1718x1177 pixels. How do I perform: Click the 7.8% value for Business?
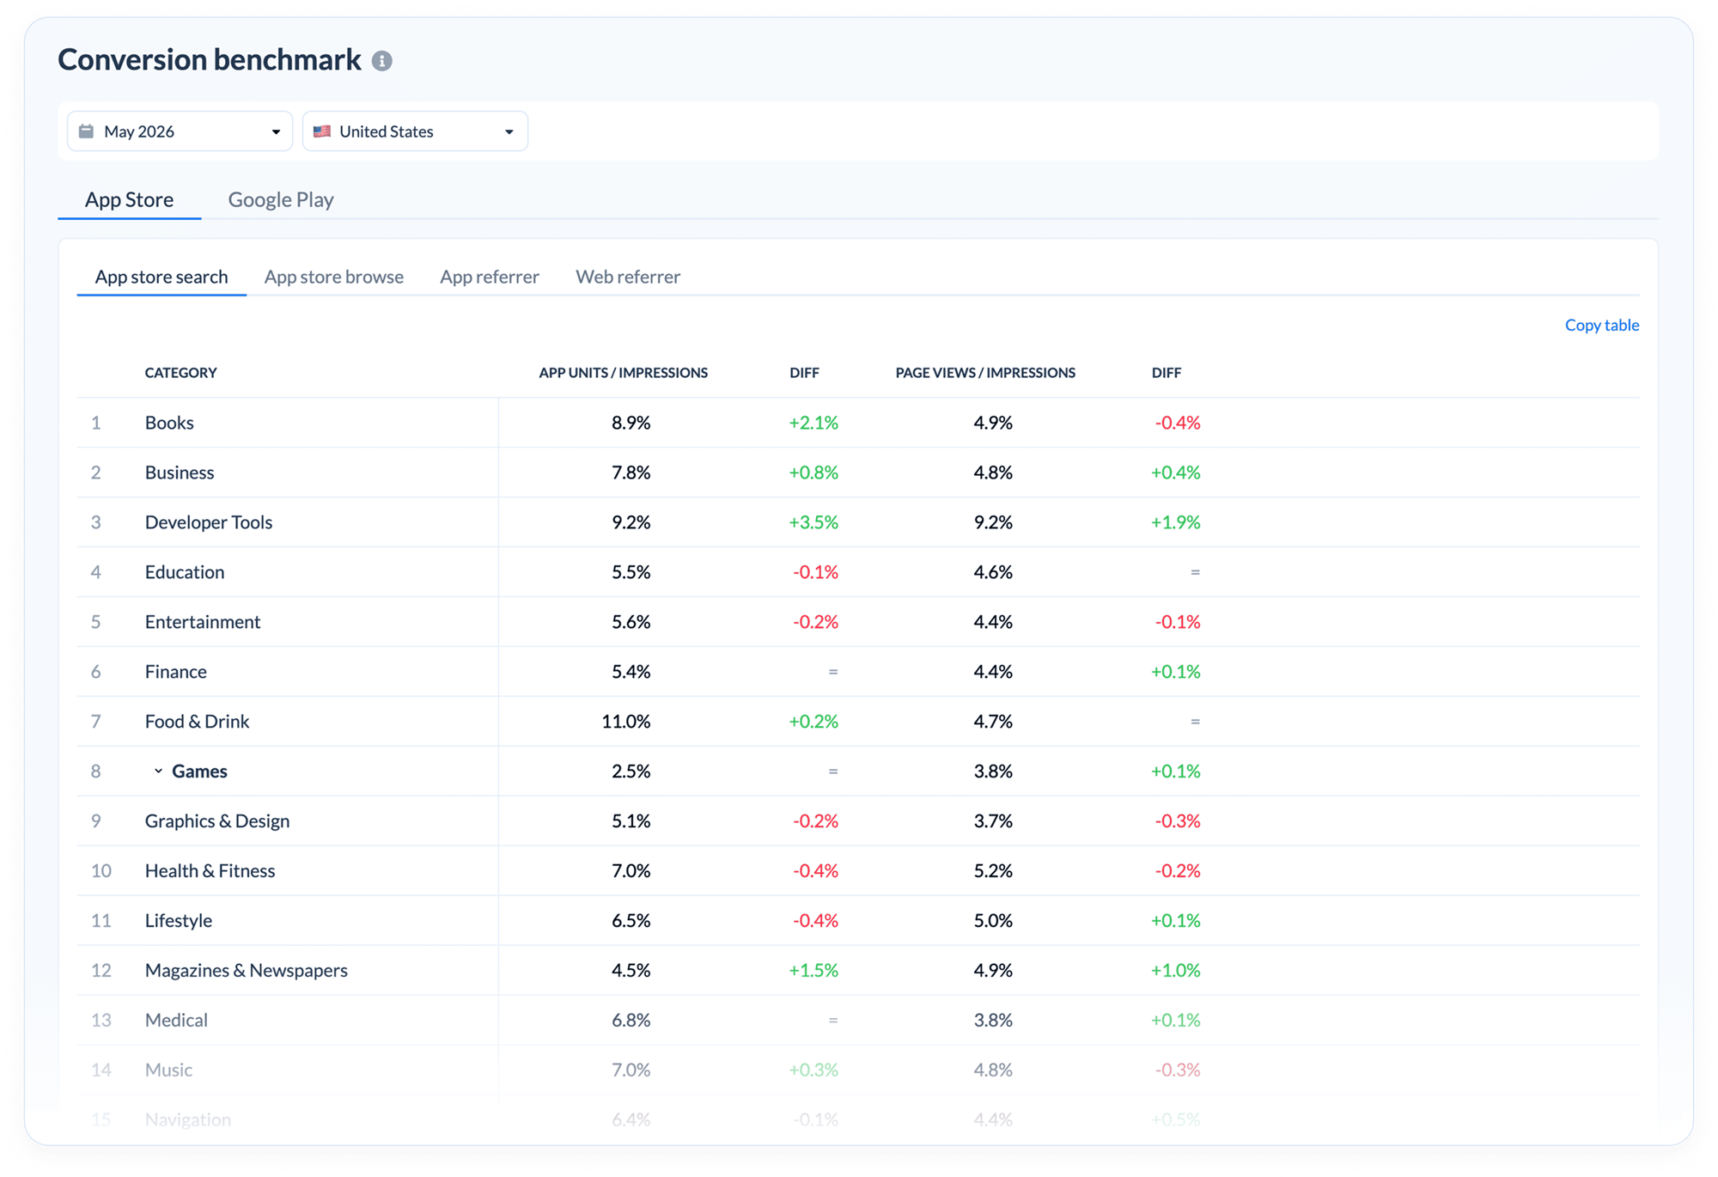coord(631,473)
